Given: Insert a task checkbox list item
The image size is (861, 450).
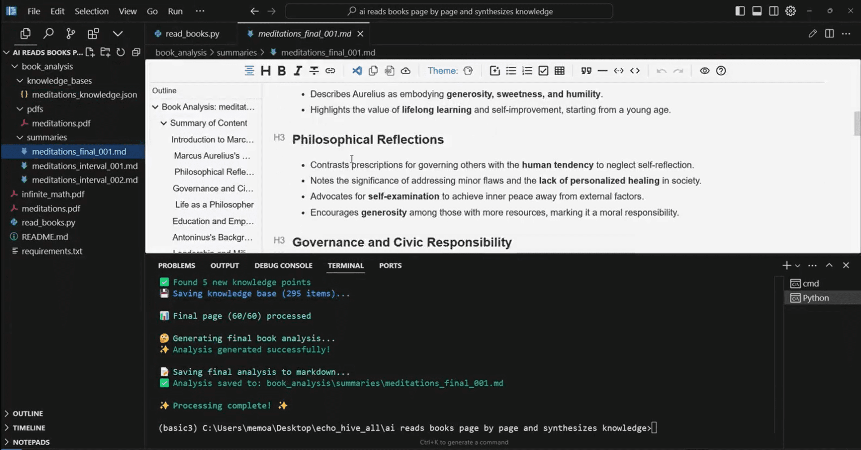Looking at the screenshot, I should 543,70.
